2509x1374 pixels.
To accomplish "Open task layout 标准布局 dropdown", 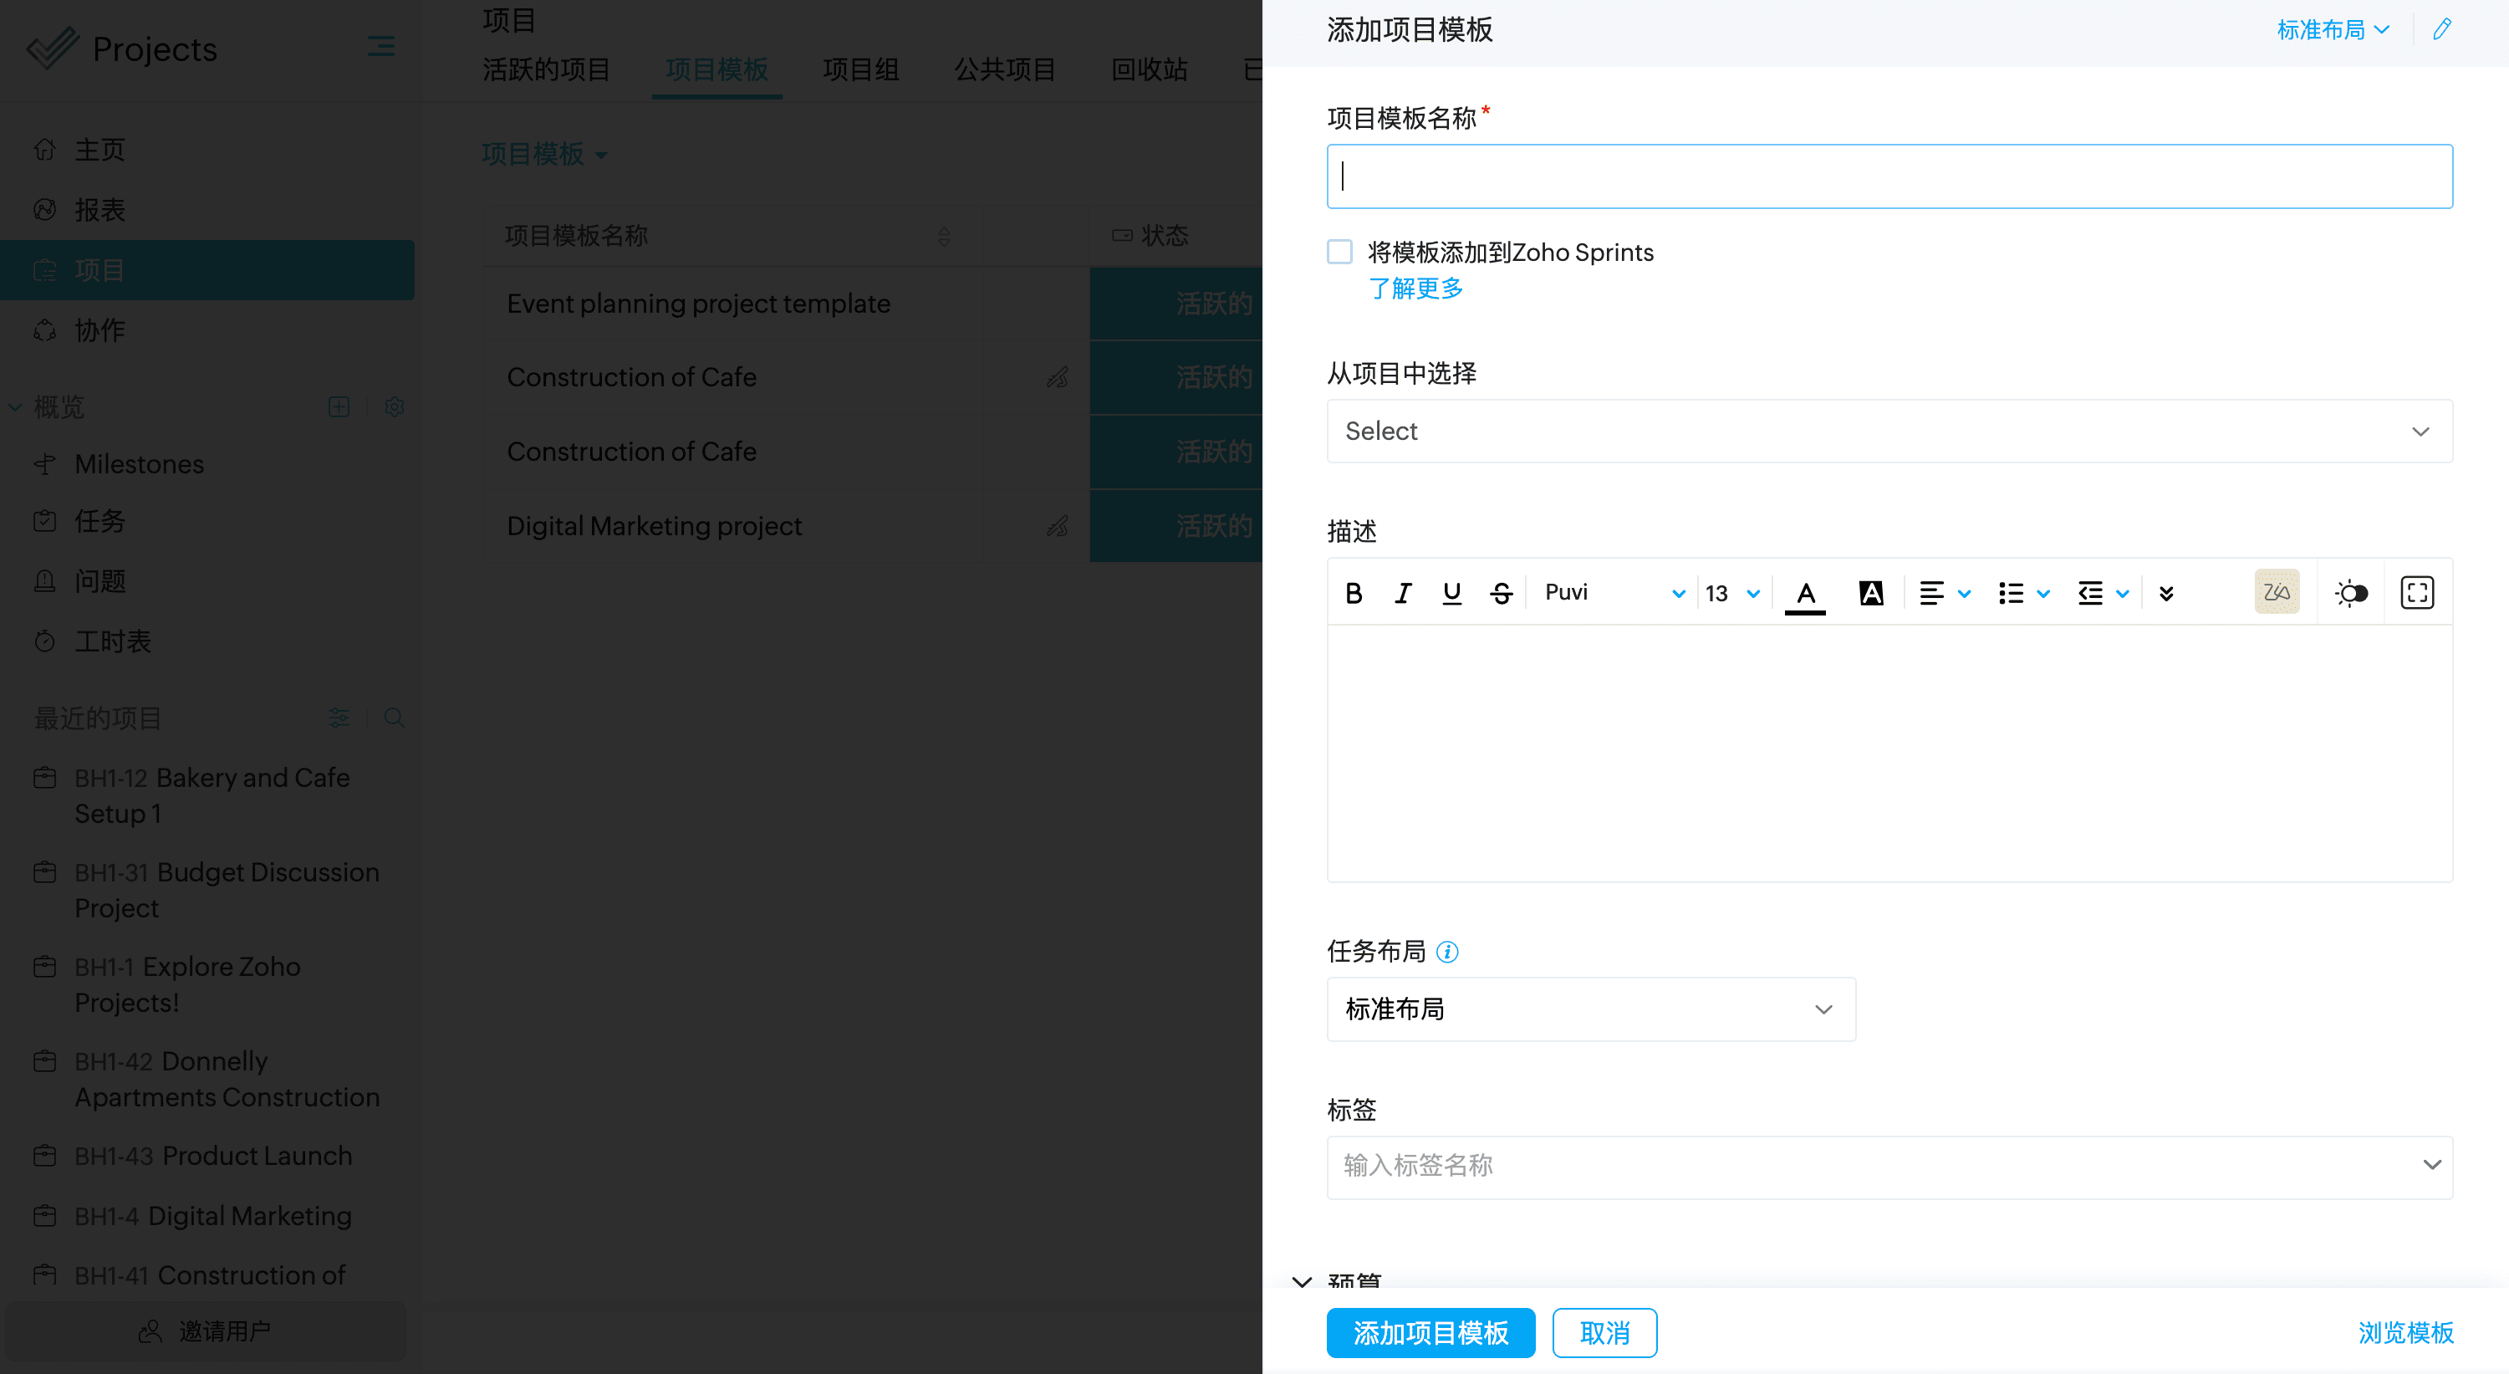I will pyautogui.click(x=1590, y=1009).
